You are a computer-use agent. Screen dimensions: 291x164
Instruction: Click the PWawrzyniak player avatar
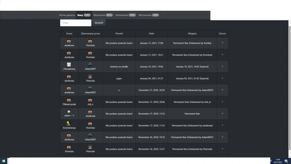[69, 100]
